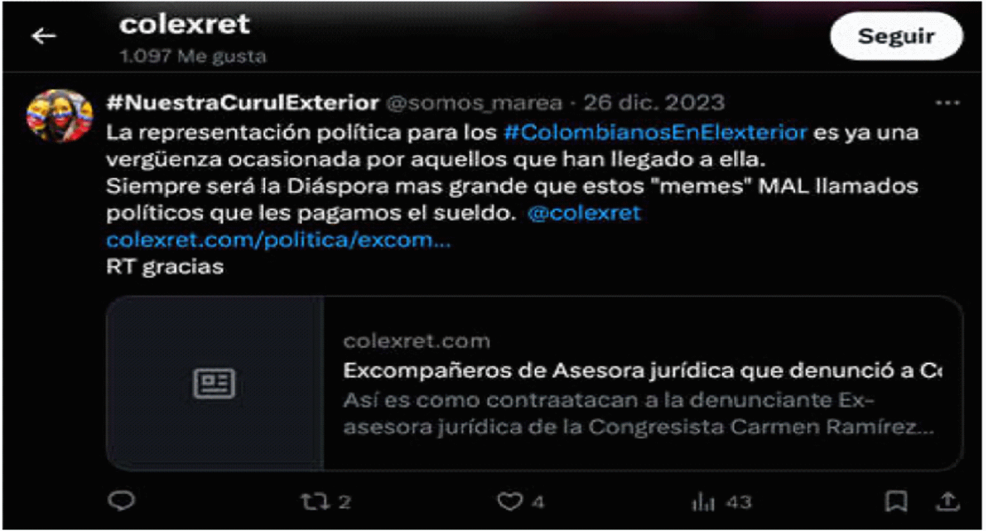Open the #ColombianosEnElexterior hashtag
This screenshot has width=986, height=531.
coord(655,132)
